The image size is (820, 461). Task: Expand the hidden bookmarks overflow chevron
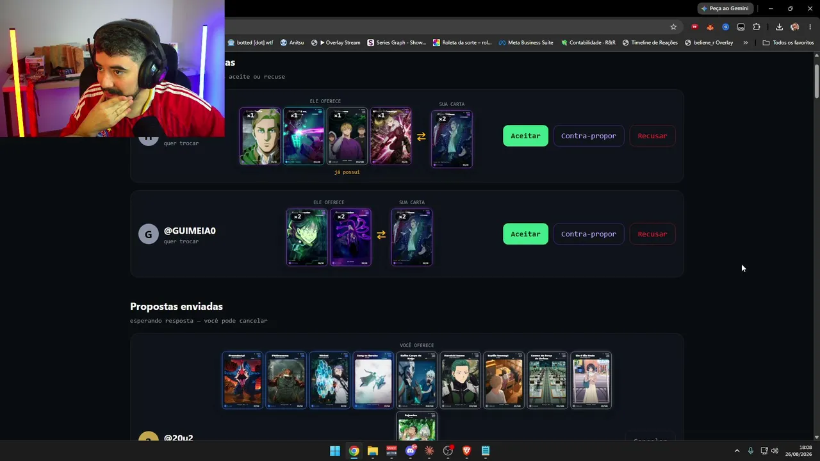pyautogui.click(x=745, y=43)
